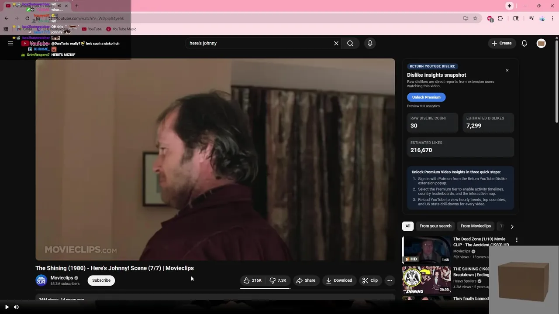Select the From Movieclips chip

476,226
